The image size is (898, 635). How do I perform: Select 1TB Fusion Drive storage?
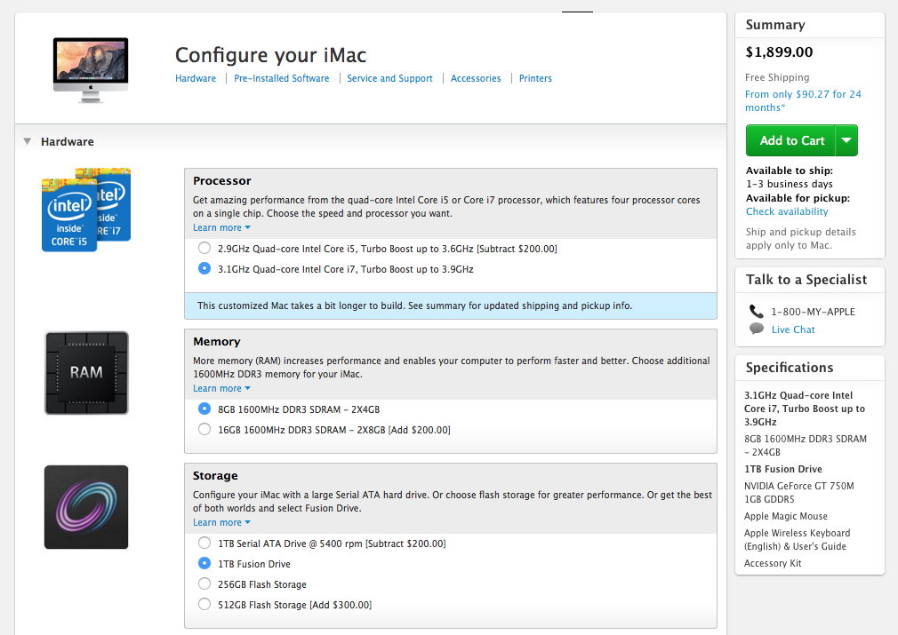pyautogui.click(x=204, y=563)
